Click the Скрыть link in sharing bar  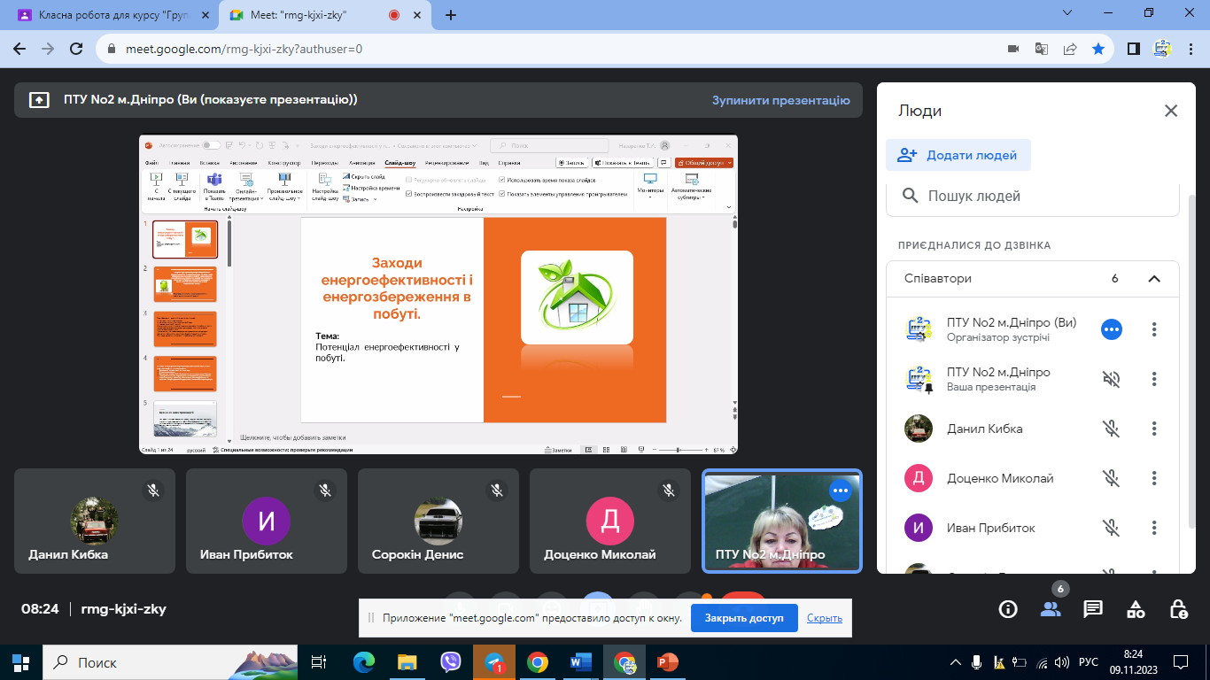824,618
